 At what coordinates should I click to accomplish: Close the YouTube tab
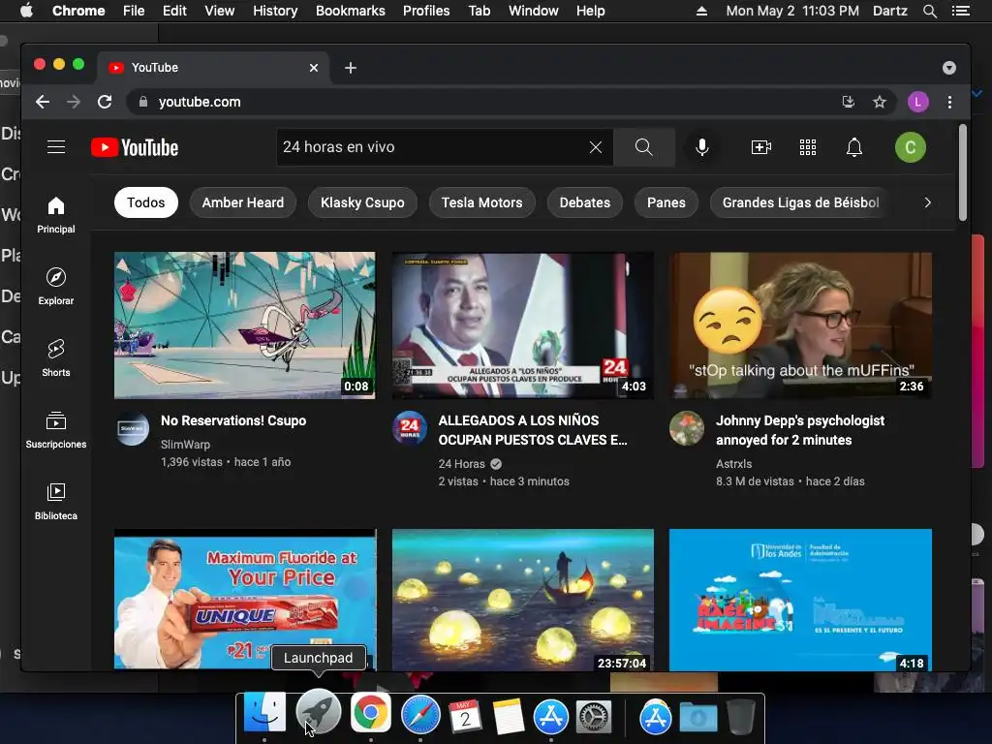[x=314, y=68]
